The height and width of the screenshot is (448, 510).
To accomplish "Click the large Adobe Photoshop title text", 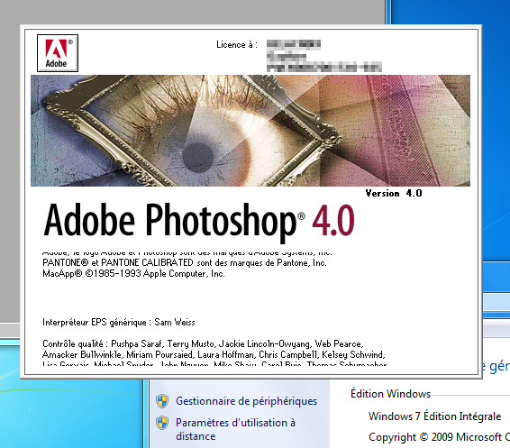I will (x=169, y=221).
